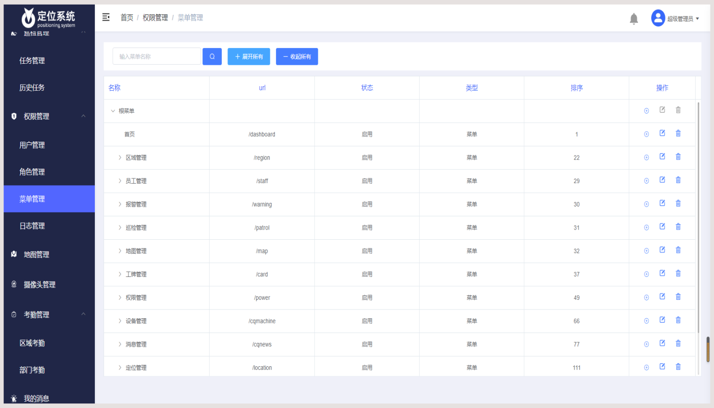Go to 日志管理 in the sidebar
The width and height of the screenshot is (714, 408).
[32, 226]
